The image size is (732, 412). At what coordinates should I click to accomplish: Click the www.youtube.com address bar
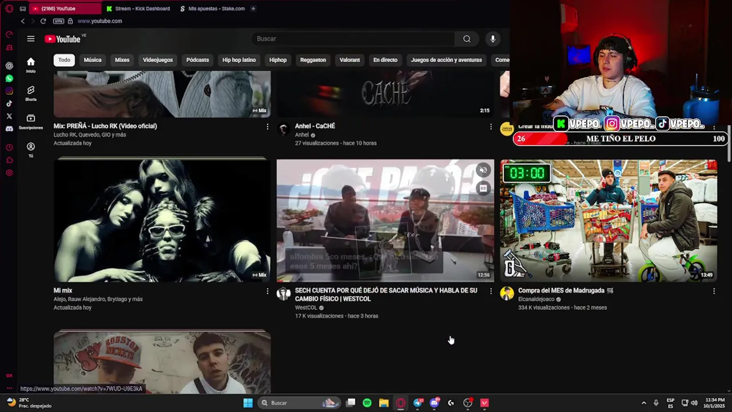click(x=100, y=21)
